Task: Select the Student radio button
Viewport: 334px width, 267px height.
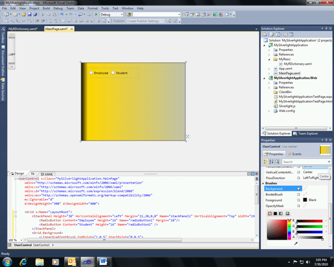Action: (113, 73)
